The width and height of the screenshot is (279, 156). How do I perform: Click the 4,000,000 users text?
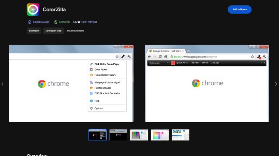point(75,31)
